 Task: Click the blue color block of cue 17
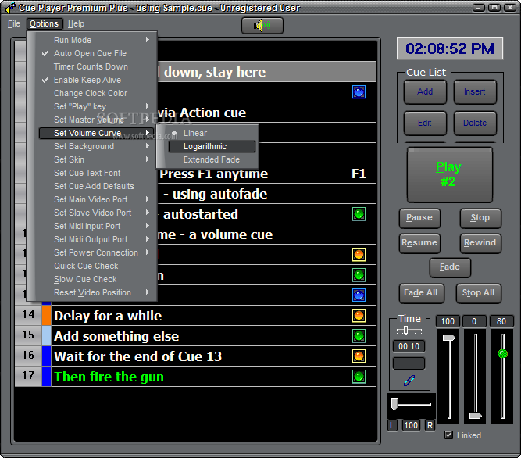pyautogui.click(x=47, y=376)
